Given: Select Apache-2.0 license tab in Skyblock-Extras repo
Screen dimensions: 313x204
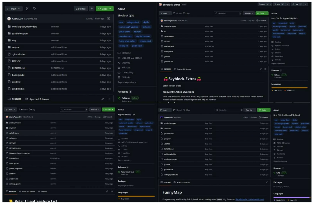Looking at the screenshot, I should (182, 69).
